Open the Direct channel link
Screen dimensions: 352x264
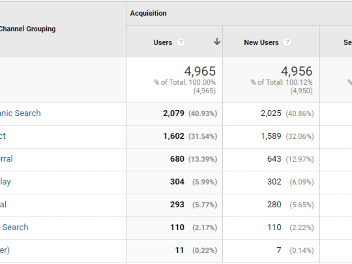3,136
